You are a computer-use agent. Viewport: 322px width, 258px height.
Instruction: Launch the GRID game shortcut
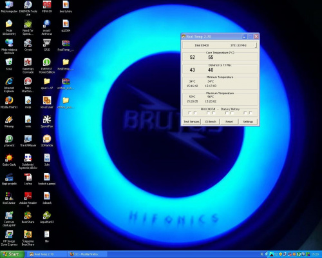[x=47, y=45]
